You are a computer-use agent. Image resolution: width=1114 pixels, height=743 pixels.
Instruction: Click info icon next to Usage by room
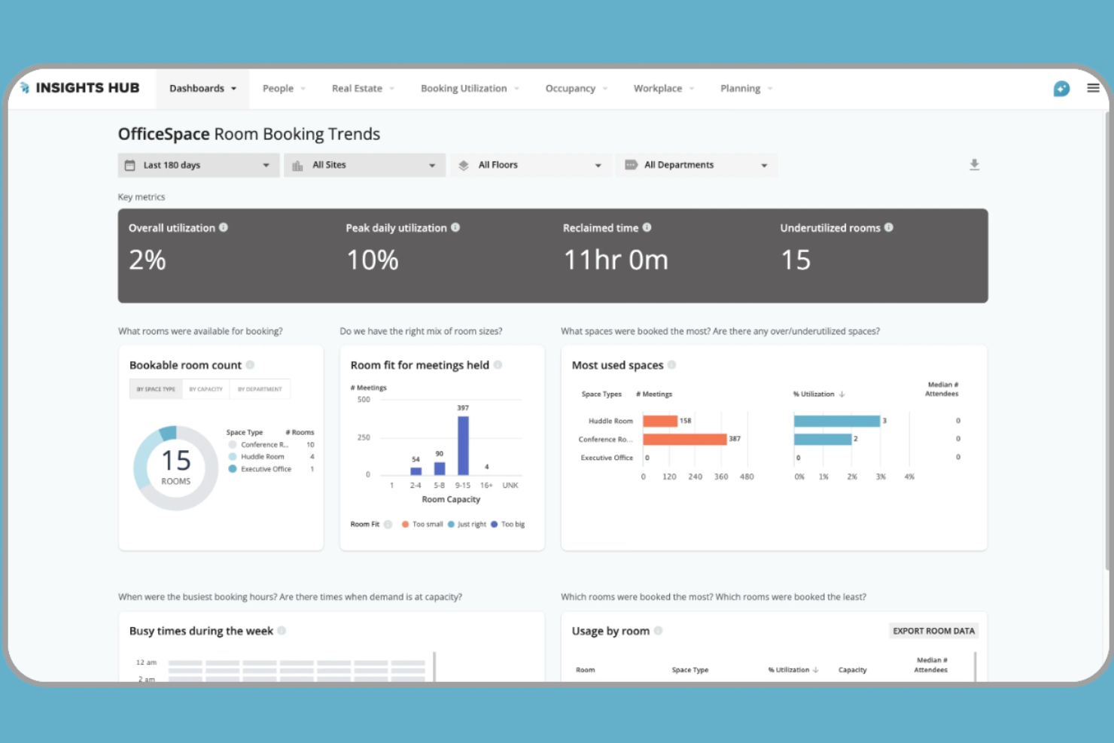(x=658, y=631)
